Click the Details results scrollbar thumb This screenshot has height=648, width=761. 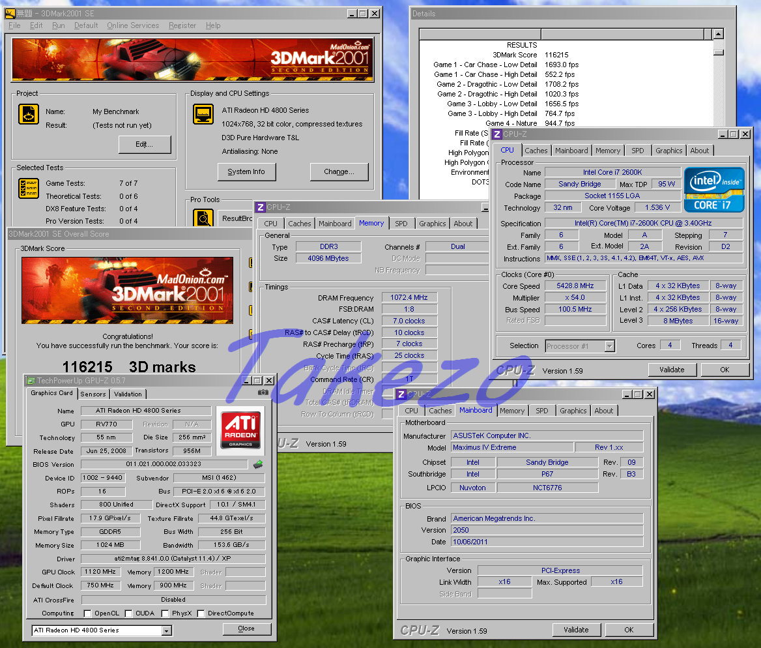pyautogui.click(x=719, y=52)
